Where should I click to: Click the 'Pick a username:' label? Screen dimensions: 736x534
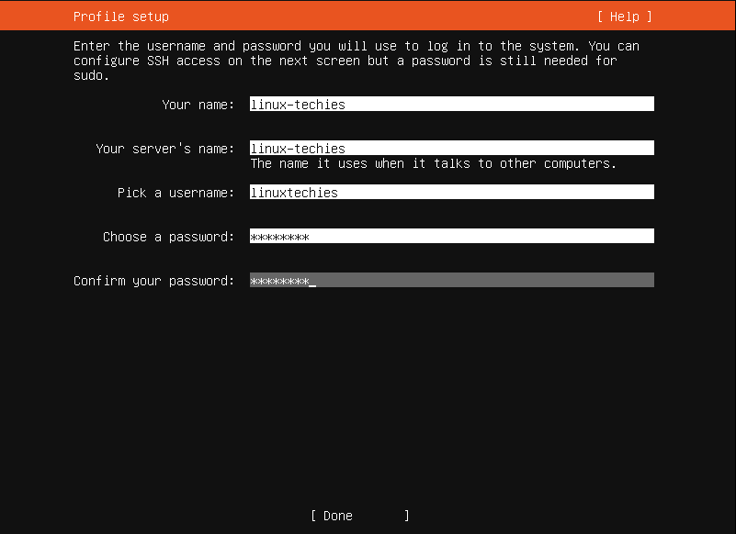[176, 193]
